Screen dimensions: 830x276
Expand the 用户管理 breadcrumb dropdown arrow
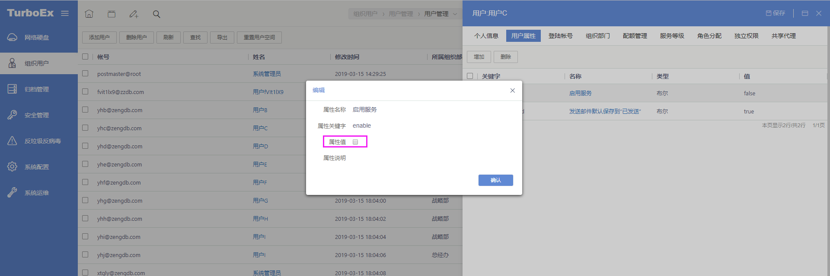click(455, 14)
